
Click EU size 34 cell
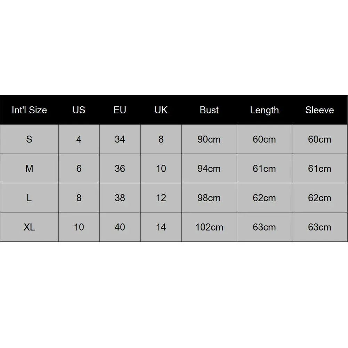(x=120, y=139)
